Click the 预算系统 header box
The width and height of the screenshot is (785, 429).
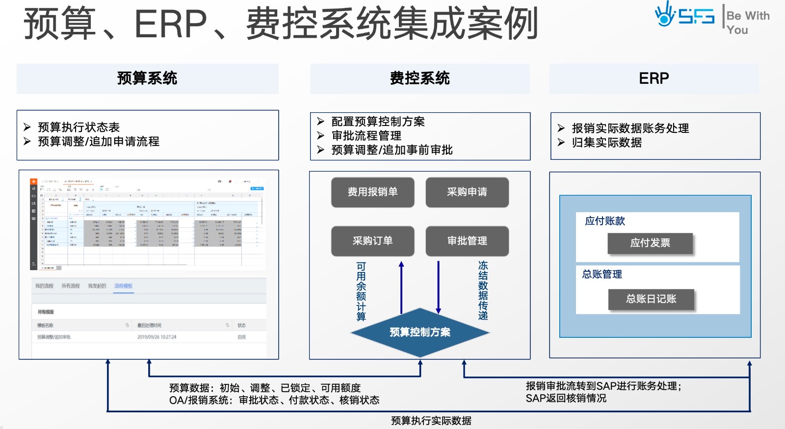pos(147,78)
